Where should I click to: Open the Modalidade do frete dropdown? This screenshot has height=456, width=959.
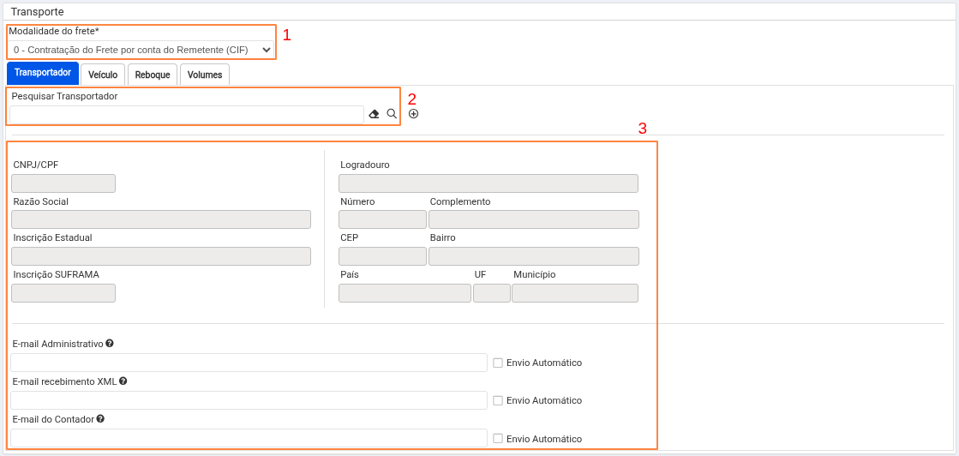142,50
